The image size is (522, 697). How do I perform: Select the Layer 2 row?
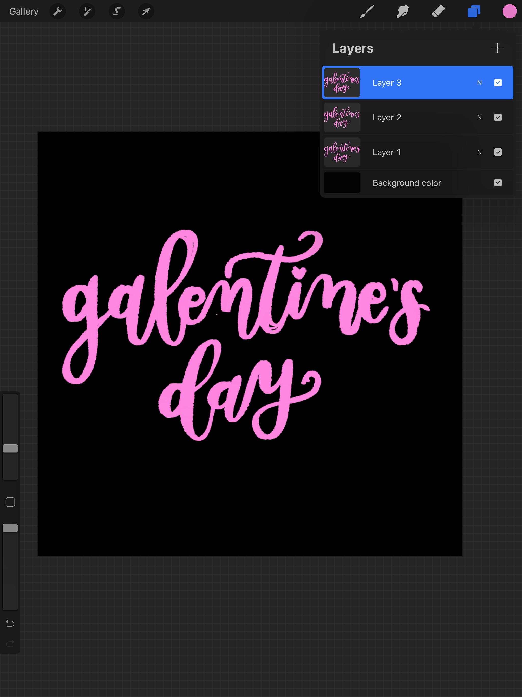409,118
